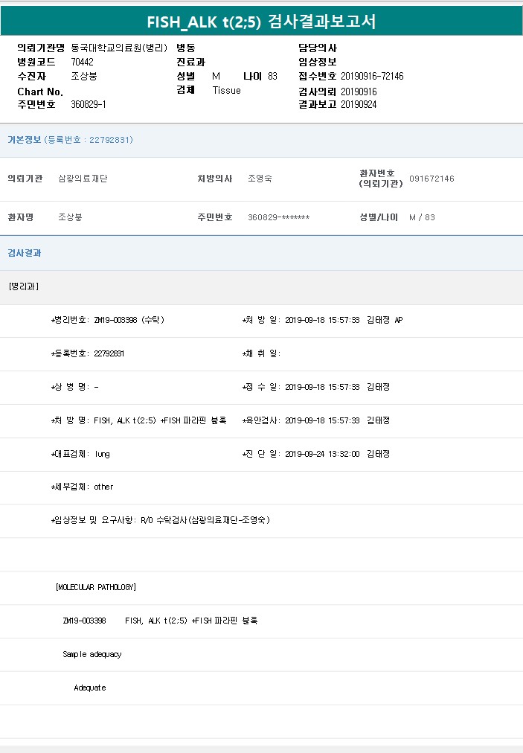Click the [병리과] section row

(x=24, y=286)
